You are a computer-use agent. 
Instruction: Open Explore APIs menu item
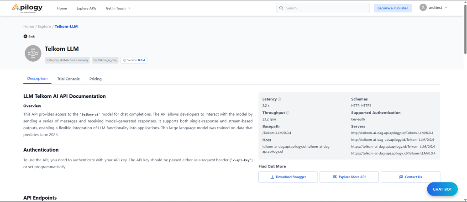[x=86, y=8]
